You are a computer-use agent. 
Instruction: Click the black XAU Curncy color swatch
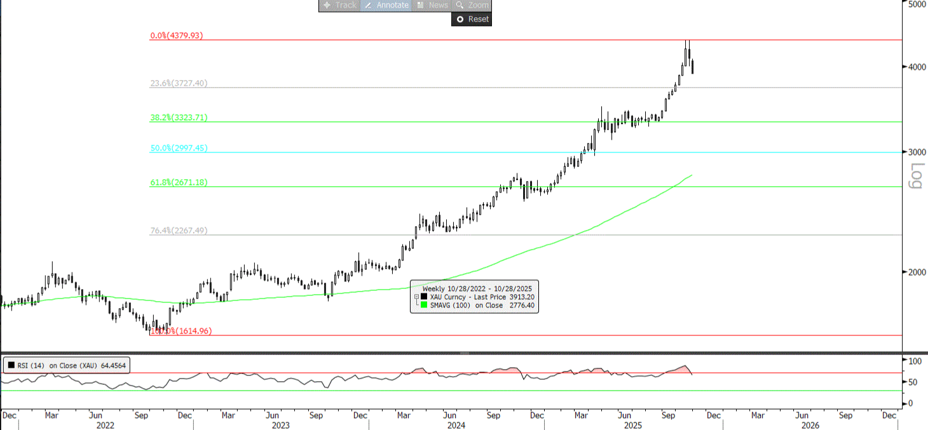pos(423,297)
